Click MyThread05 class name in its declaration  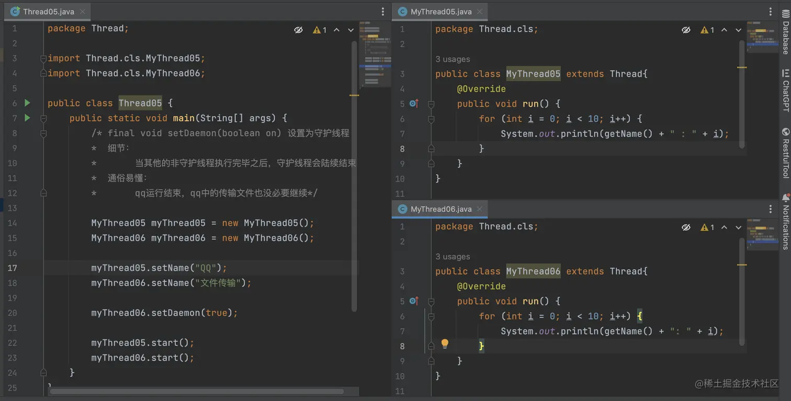533,74
